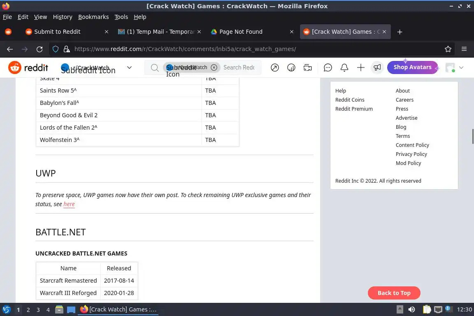Open the File menu
474x316 pixels.
pos(7,17)
